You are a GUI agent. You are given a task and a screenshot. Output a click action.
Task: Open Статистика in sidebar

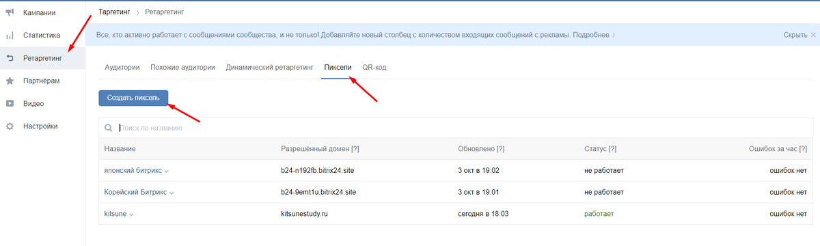[42, 36]
